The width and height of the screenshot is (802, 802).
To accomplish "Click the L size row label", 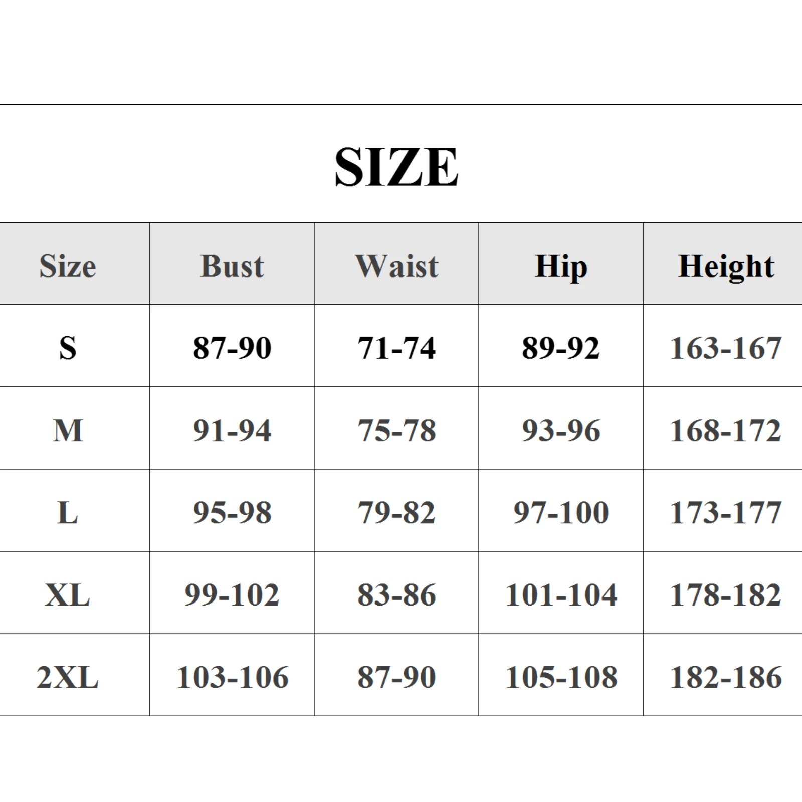I will point(68,513).
